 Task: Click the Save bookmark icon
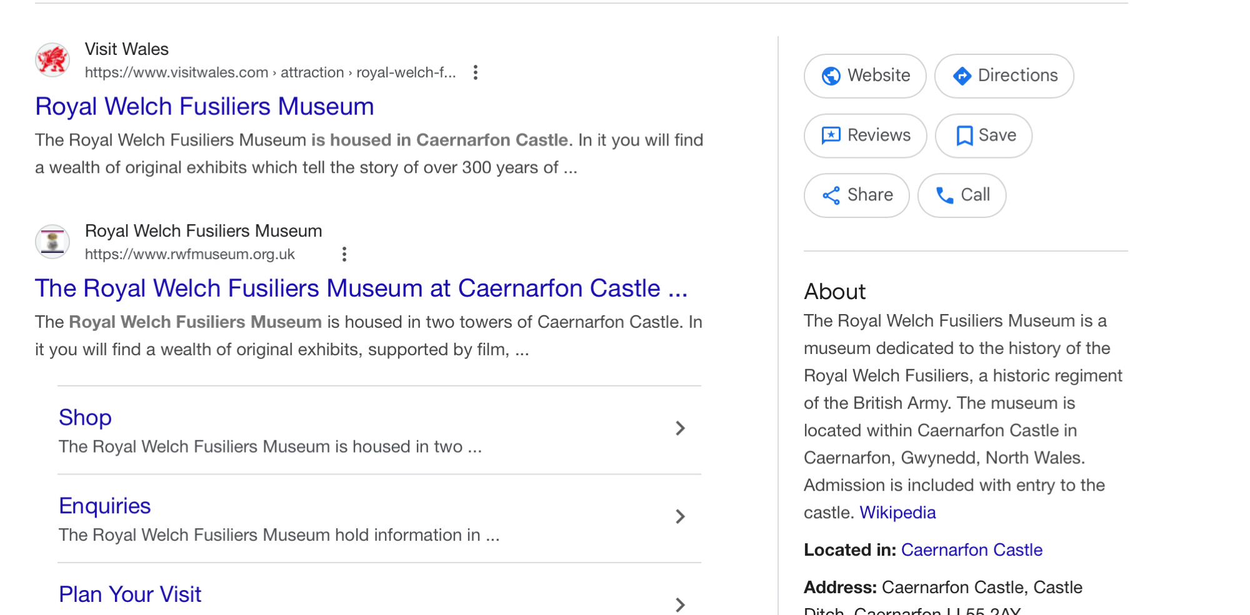pos(964,135)
